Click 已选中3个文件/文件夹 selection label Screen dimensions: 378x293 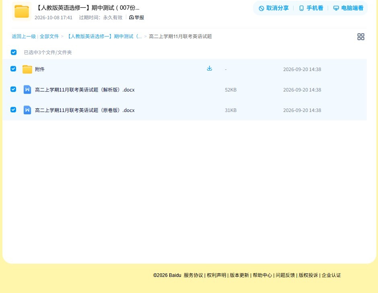(48, 53)
